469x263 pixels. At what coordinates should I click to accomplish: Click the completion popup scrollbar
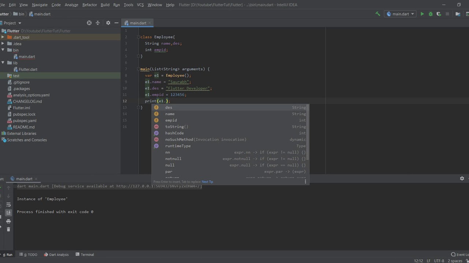tap(308, 132)
